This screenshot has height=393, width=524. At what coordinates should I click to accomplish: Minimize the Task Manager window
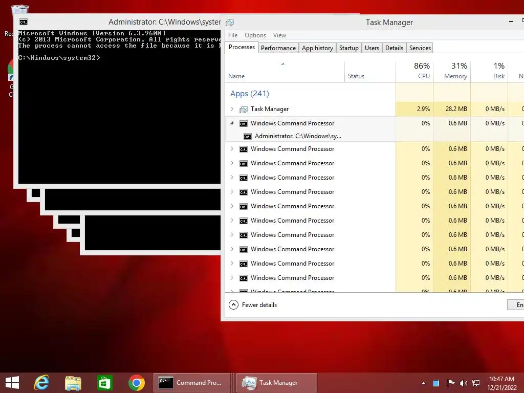pos(511,21)
